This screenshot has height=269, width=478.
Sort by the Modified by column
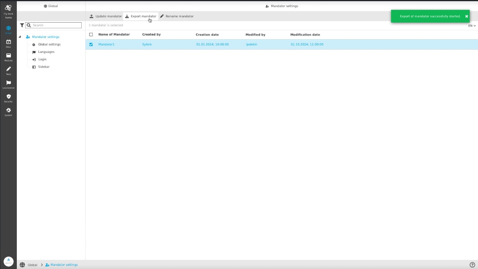click(x=255, y=34)
